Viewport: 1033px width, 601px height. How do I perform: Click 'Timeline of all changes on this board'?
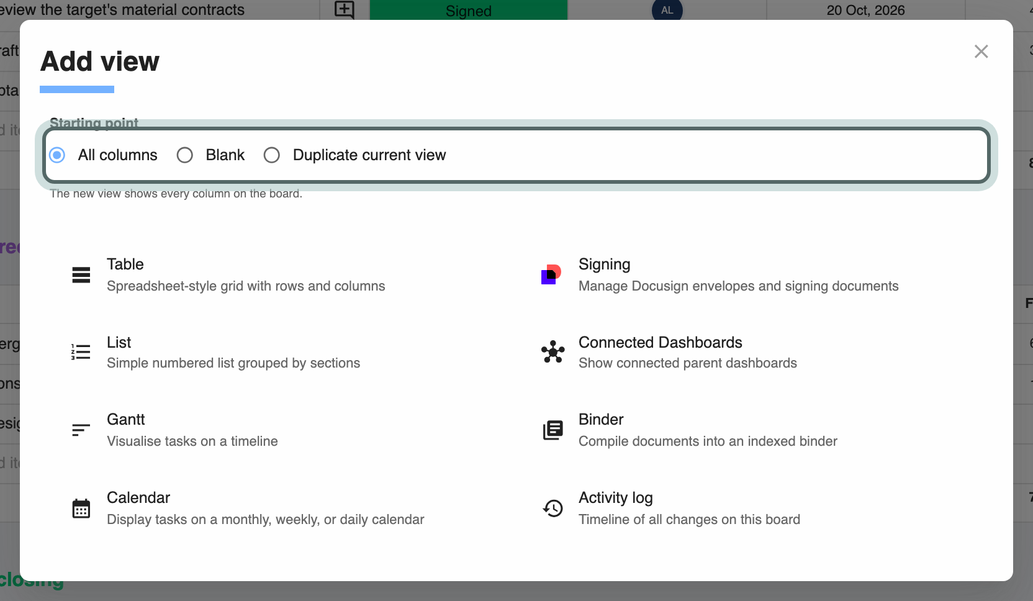click(689, 519)
